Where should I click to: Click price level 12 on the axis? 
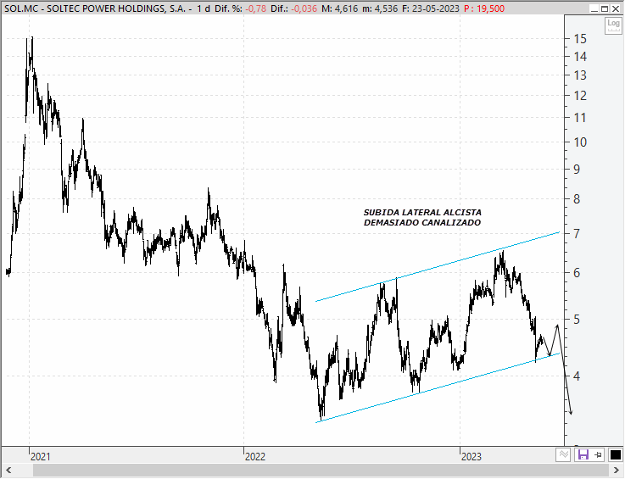(580, 95)
